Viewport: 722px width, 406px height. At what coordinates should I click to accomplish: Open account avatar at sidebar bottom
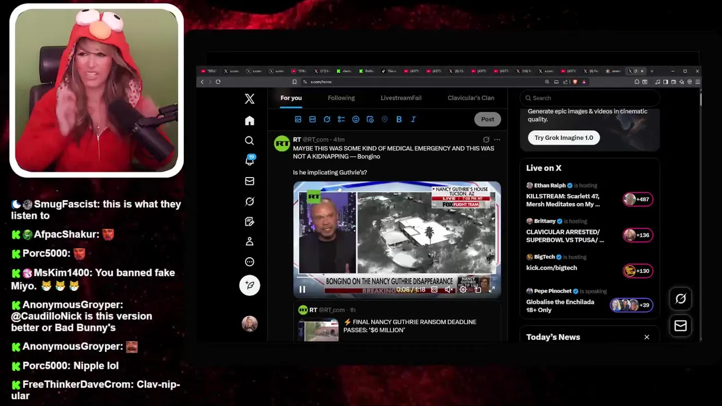pos(249,324)
